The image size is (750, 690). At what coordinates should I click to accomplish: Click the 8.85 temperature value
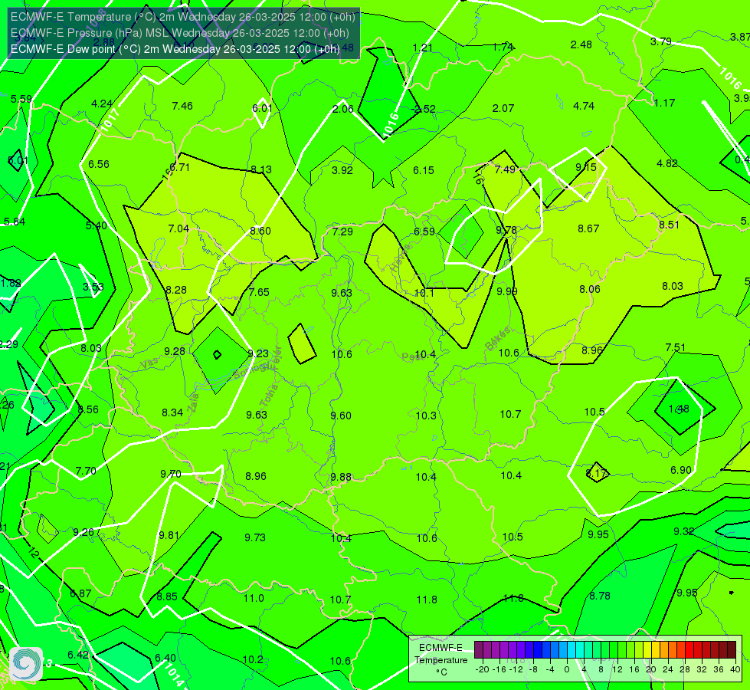(167, 596)
